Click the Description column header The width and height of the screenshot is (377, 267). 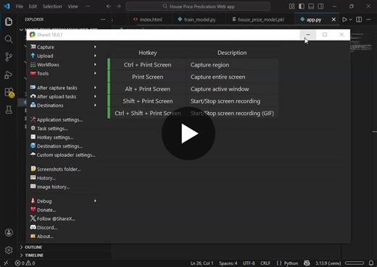(x=232, y=53)
